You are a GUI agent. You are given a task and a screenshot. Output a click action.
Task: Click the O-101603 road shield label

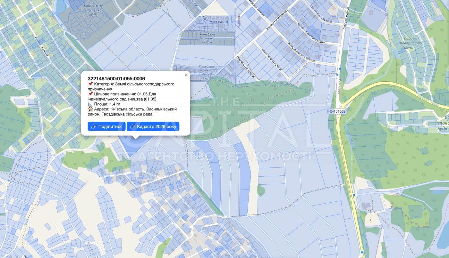337,111
